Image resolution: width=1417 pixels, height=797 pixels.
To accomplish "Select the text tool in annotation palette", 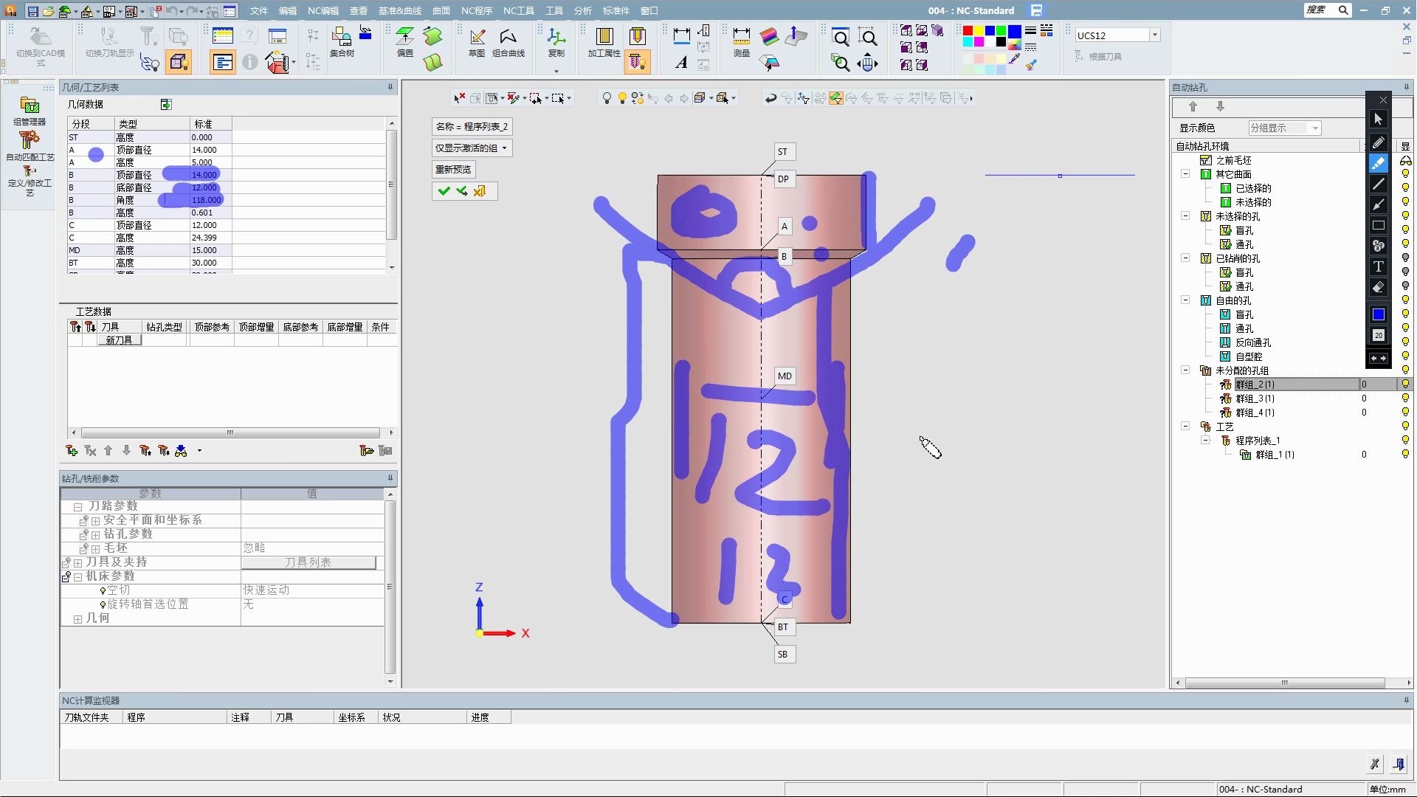I will [1378, 266].
